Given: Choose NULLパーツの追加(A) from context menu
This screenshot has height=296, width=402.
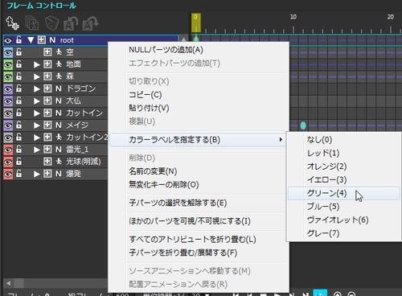Looking at the screenshot, I should point(199,50).
